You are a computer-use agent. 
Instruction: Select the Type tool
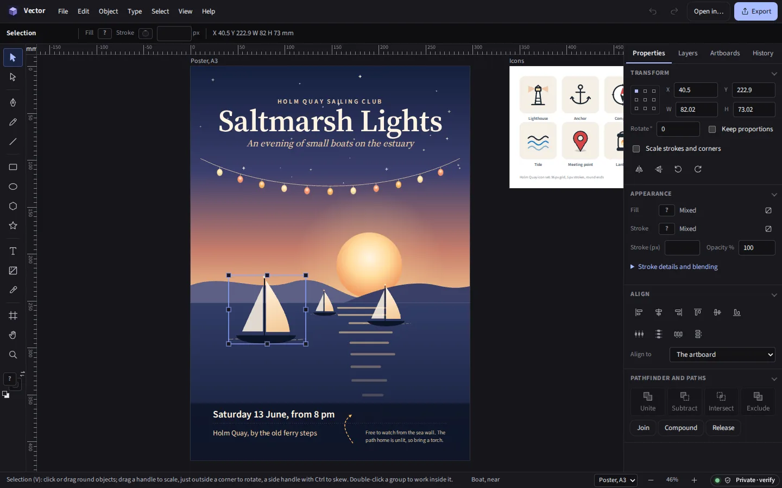[x=13, y=251]
